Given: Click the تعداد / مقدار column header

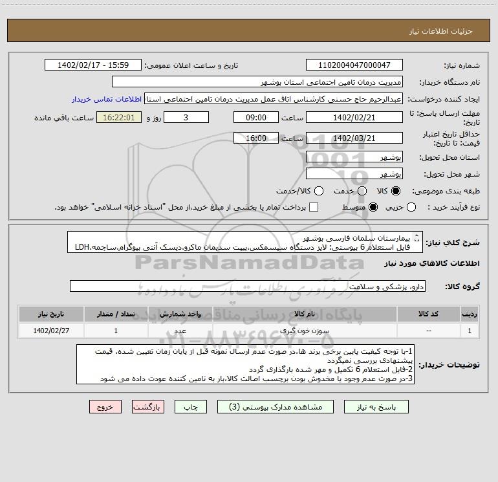Looking at the screenshot, I should pos(116,314).
